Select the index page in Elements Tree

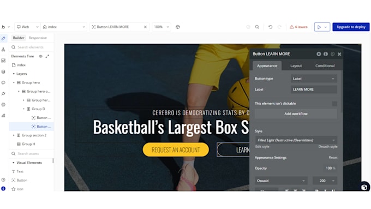21,65
